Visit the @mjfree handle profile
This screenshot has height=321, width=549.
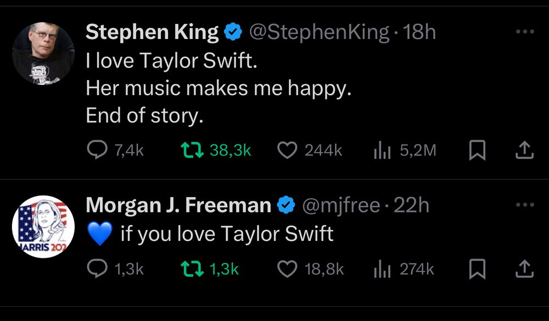point(341,206)
